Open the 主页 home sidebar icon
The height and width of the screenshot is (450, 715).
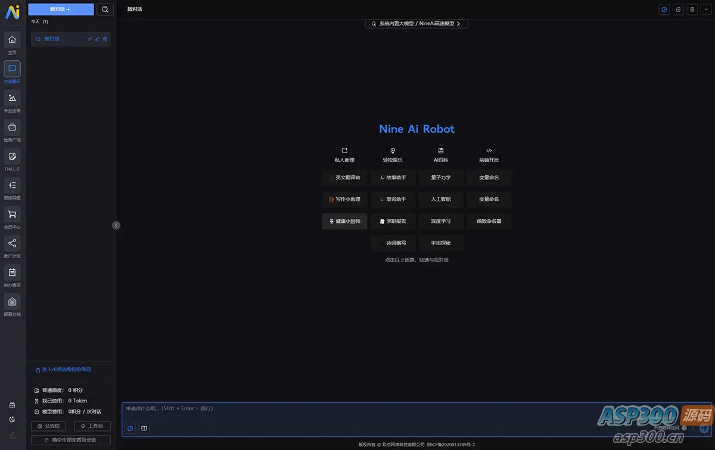12,40
